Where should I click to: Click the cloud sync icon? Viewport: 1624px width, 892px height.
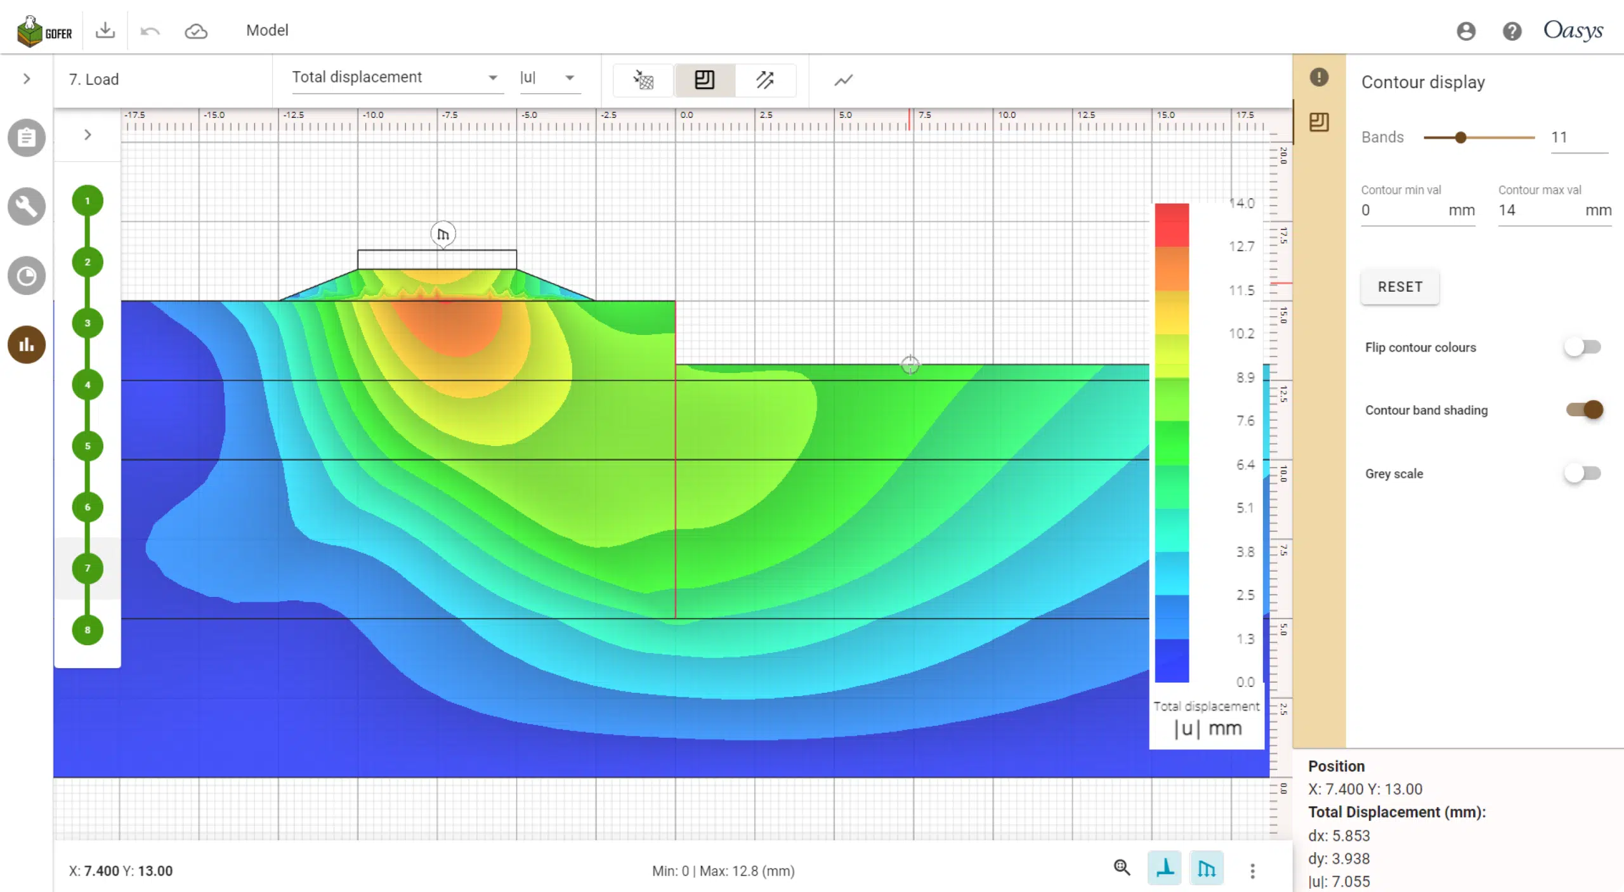196,30
